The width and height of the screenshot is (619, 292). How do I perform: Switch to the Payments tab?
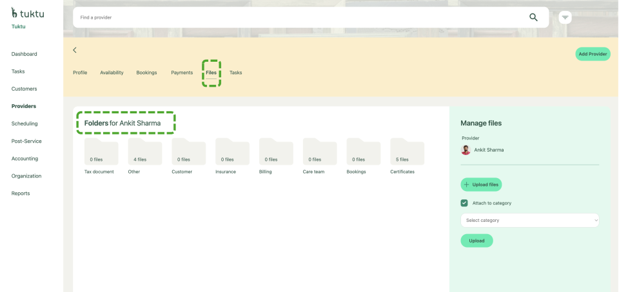[182, 73]
